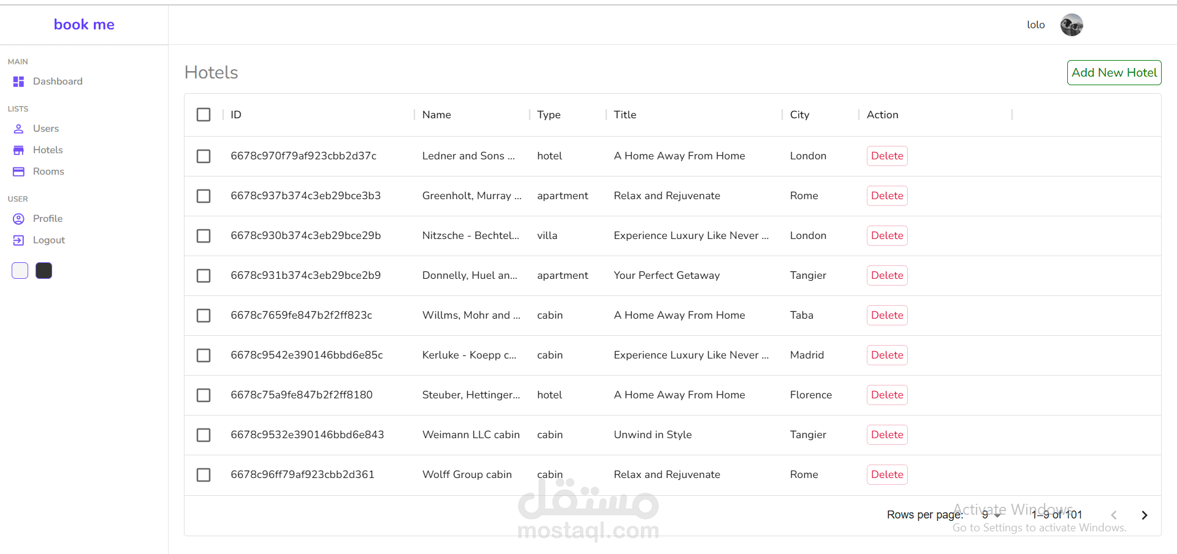Delete the Steuber, Hettinger hotel
1177x554 pixels.
tap(887, 395)
